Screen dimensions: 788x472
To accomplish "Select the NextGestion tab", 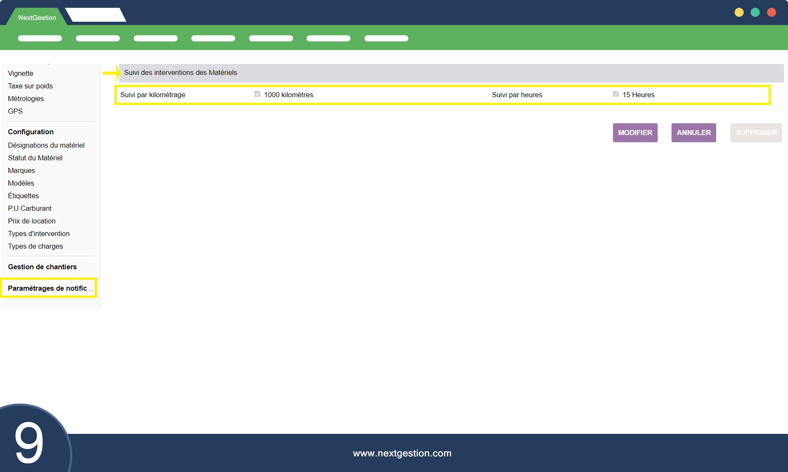I will pos(37,18).
